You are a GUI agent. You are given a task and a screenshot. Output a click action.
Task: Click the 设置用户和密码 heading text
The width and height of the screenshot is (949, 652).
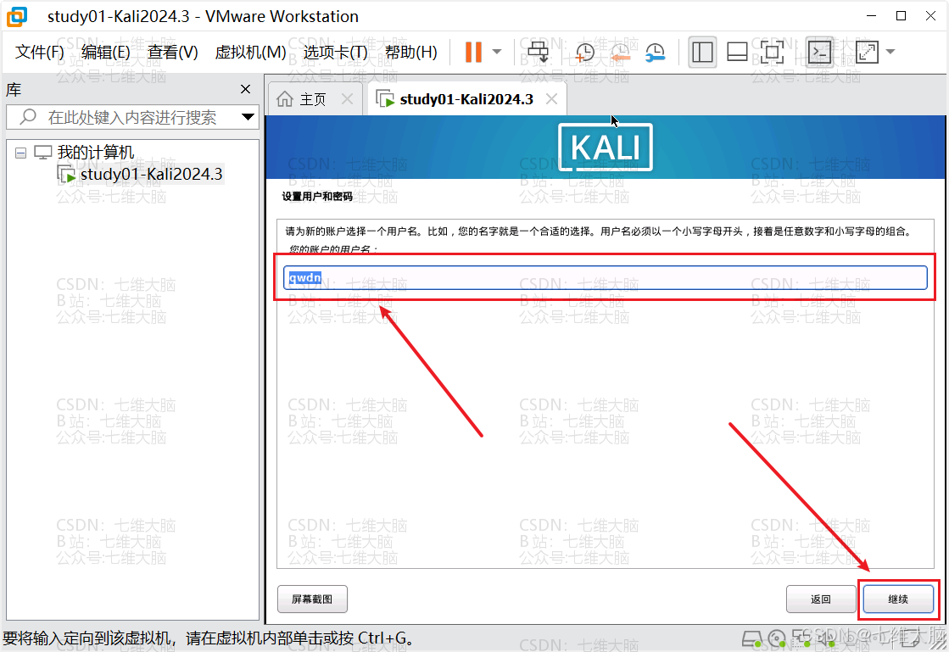pyautogui.click(x=317, y=197)
